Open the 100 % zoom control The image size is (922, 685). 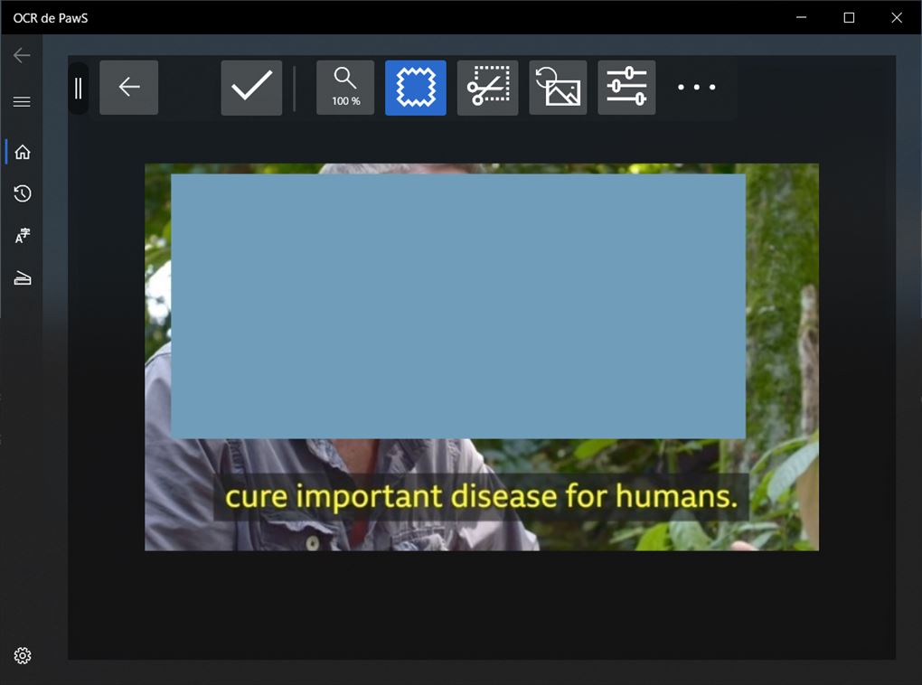(345, 88)
